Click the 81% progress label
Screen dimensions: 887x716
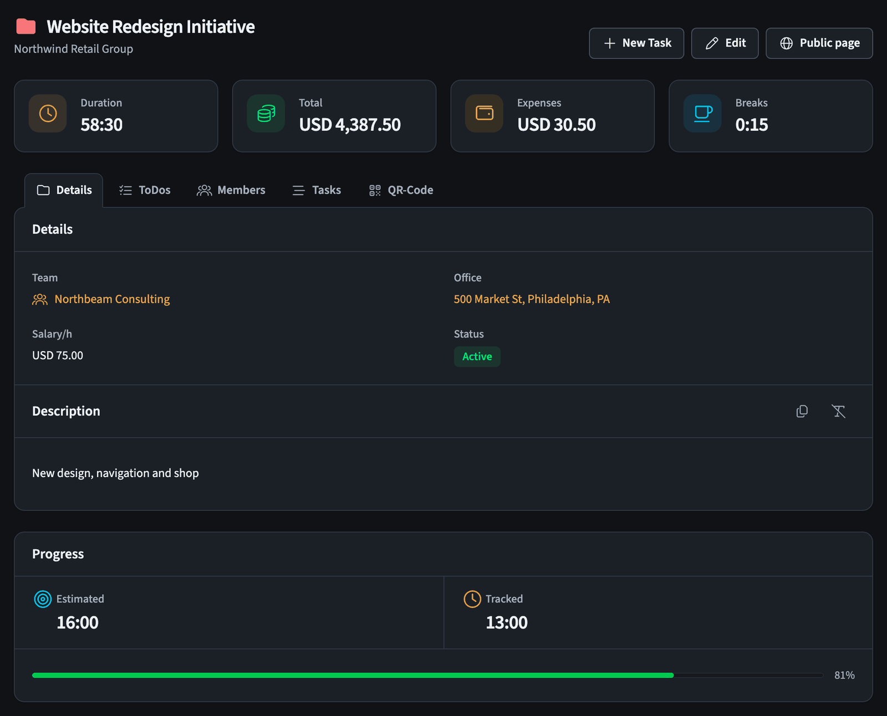844,675
